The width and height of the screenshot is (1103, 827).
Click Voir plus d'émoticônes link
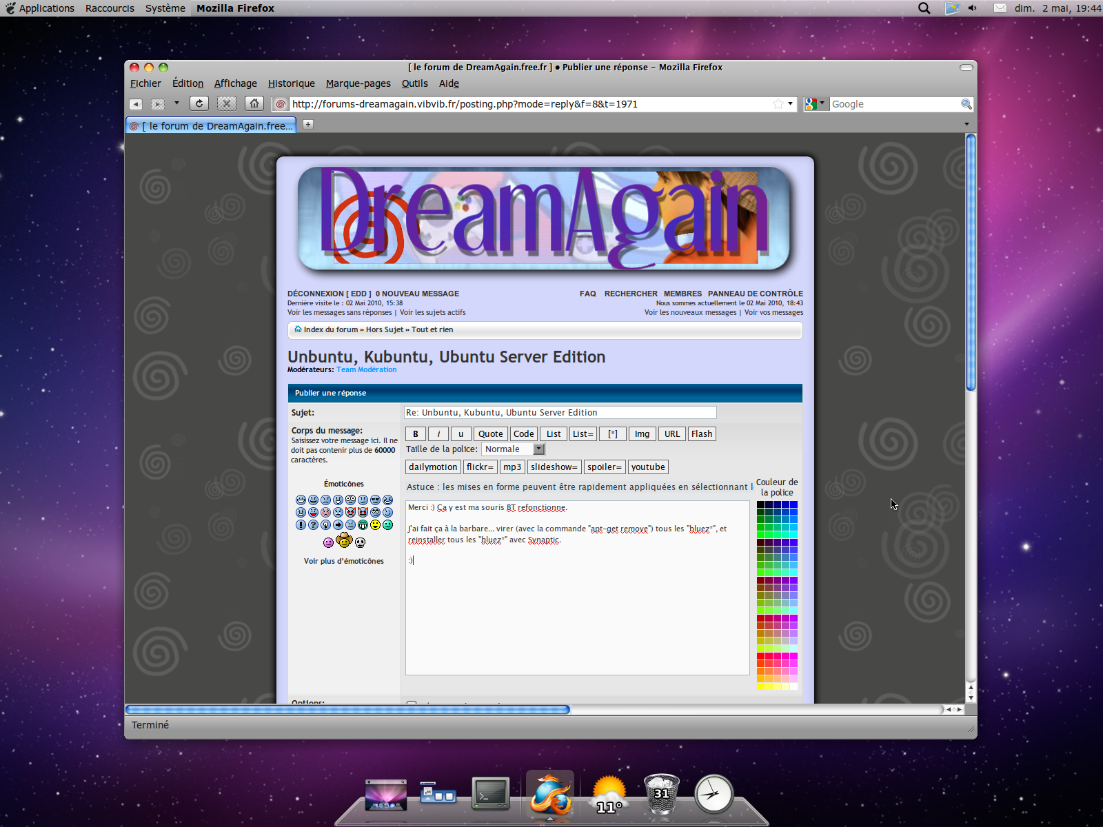click(x=344, y=561)
